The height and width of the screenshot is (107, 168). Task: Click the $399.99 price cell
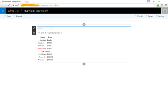click(x=50, y=57)
